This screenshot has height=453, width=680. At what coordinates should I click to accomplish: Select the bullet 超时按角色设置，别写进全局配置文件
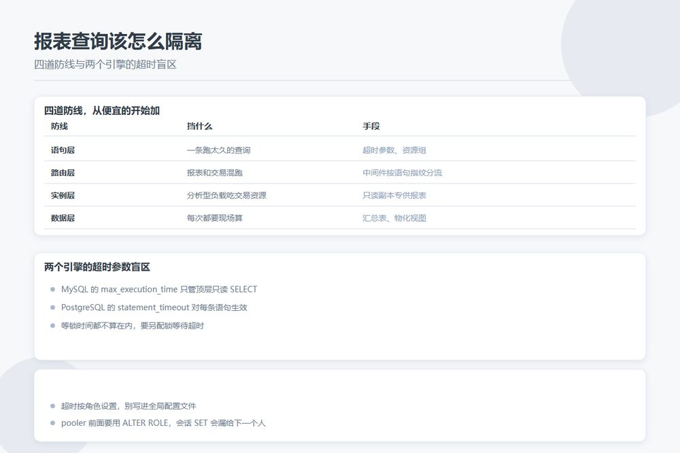[x=129, y=406]
